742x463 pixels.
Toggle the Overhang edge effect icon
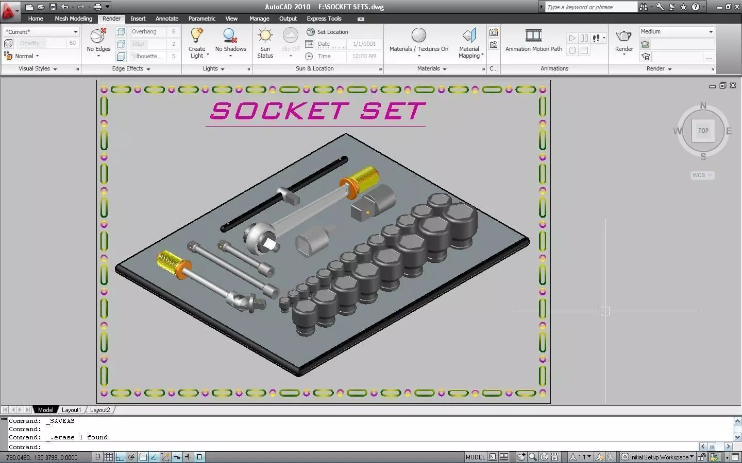[121, 32]
